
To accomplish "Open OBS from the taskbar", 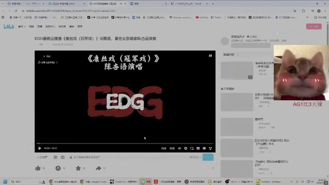I will pos(239,182).
